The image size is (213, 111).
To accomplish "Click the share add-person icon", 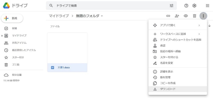I will pyautogui.click(x=177, y=16).
